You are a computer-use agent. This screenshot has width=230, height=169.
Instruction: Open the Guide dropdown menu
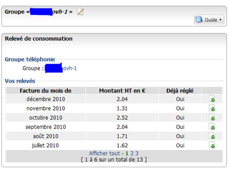click(209, 19)
